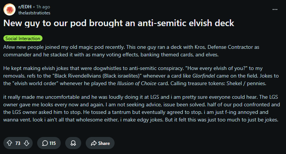Click the italic Glorfindel card name
Viewport: 286px width, 154px height.
pyautogui.click(x=204, y=76)
